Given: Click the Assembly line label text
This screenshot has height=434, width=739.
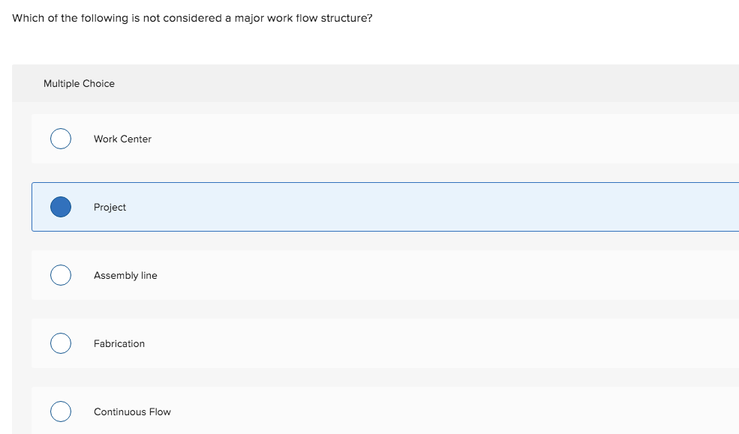Looking at the screenshot, I should point(125,275).
